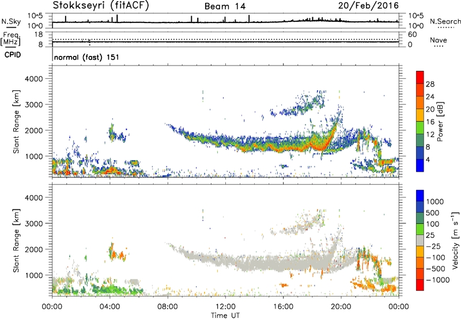
Task: Click the '1000' velocity colorbar tick
Action: [434, 202]
